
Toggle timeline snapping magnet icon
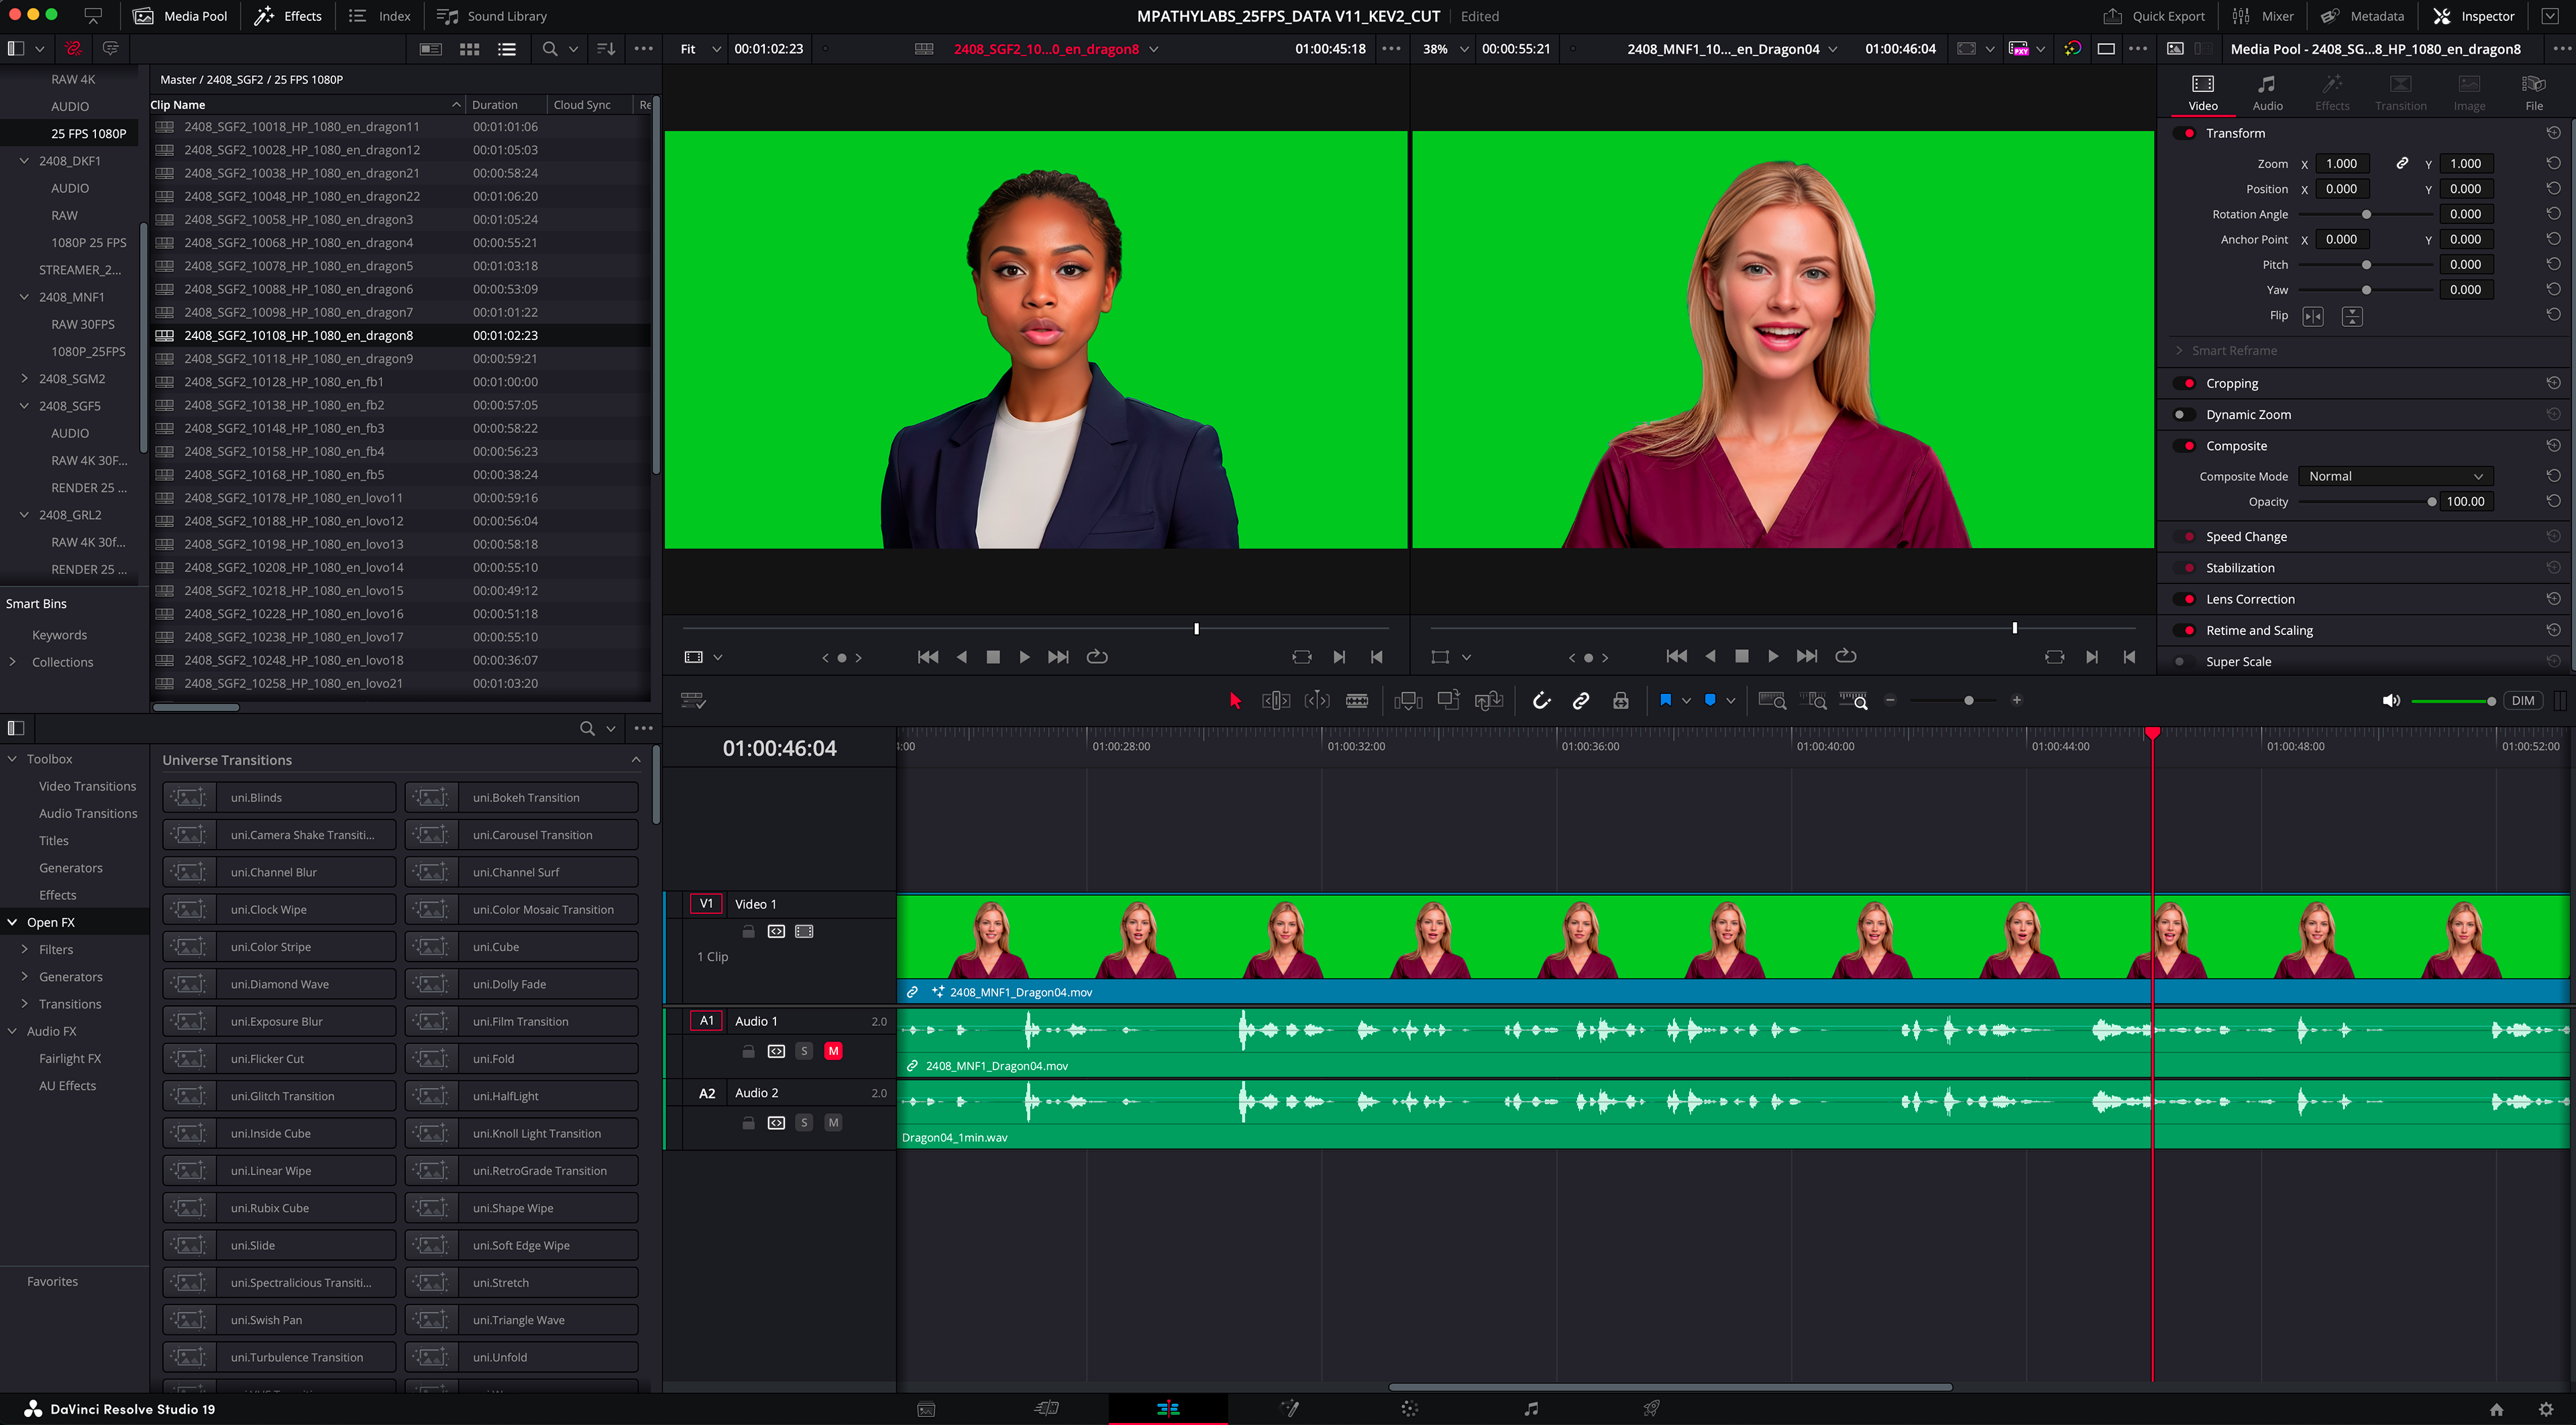click(x=1541, y=701)
